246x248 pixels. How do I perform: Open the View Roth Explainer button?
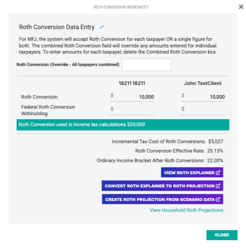click(192, 172)
